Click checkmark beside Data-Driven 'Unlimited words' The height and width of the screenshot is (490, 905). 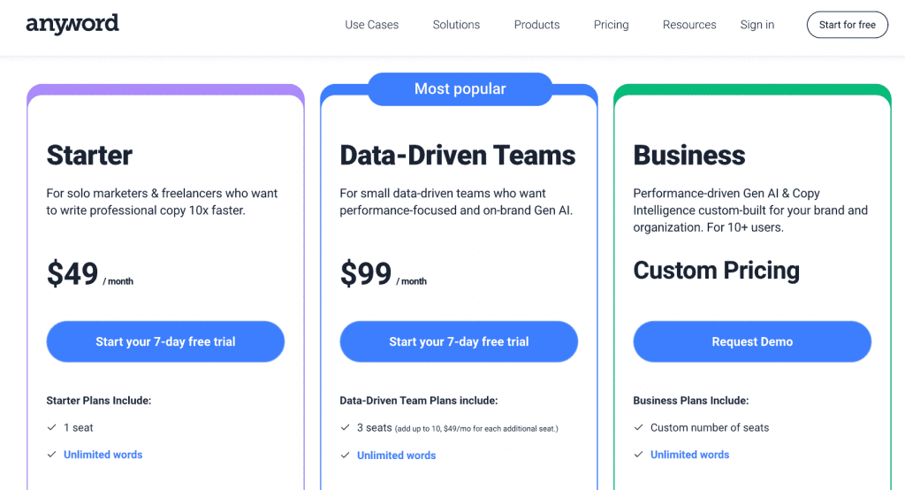346,456
